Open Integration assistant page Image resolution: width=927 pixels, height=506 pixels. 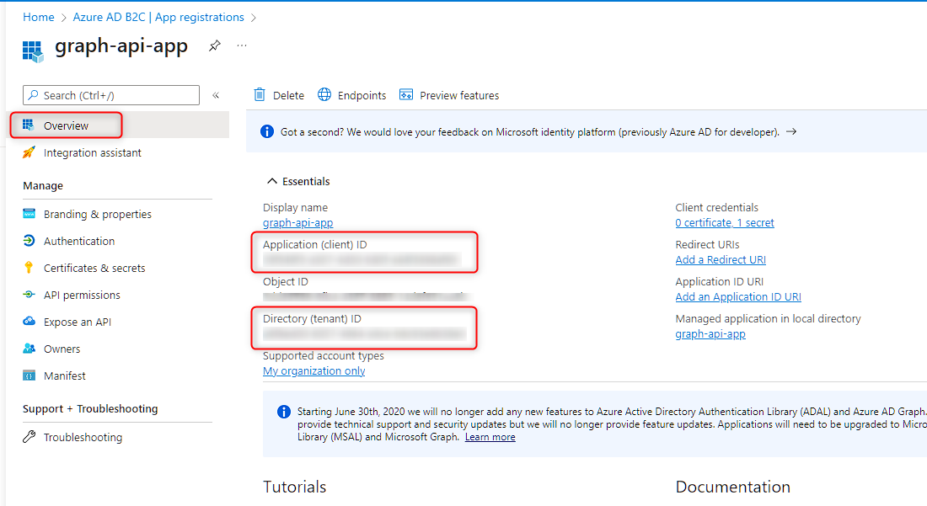(92, 153)
